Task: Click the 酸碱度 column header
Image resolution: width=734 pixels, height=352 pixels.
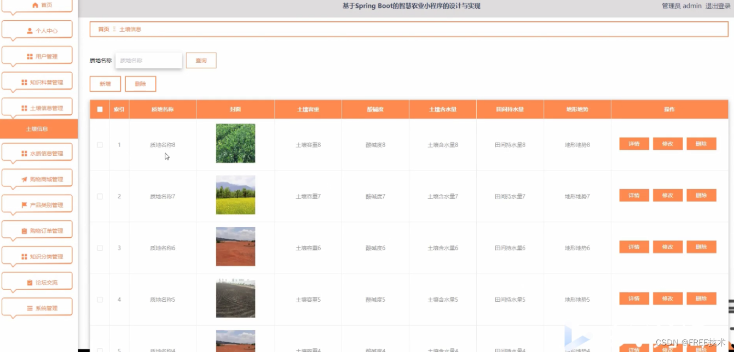Action: (x=375, y=109)
